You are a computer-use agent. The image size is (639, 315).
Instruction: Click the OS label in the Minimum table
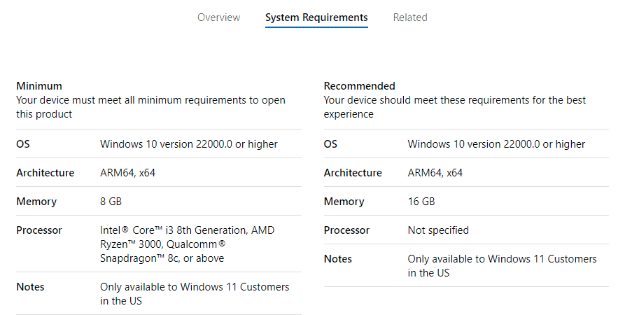coord(23,144)
